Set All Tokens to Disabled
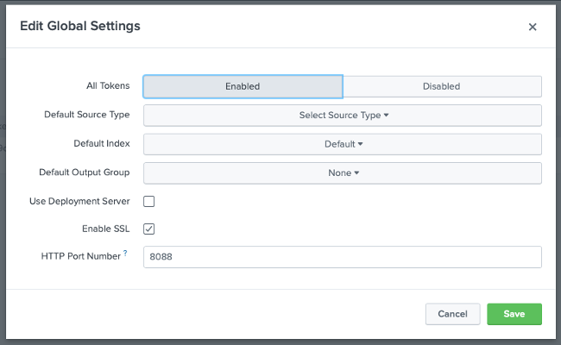The height and width of the screenshot is (345, 561). pos(441,86)
